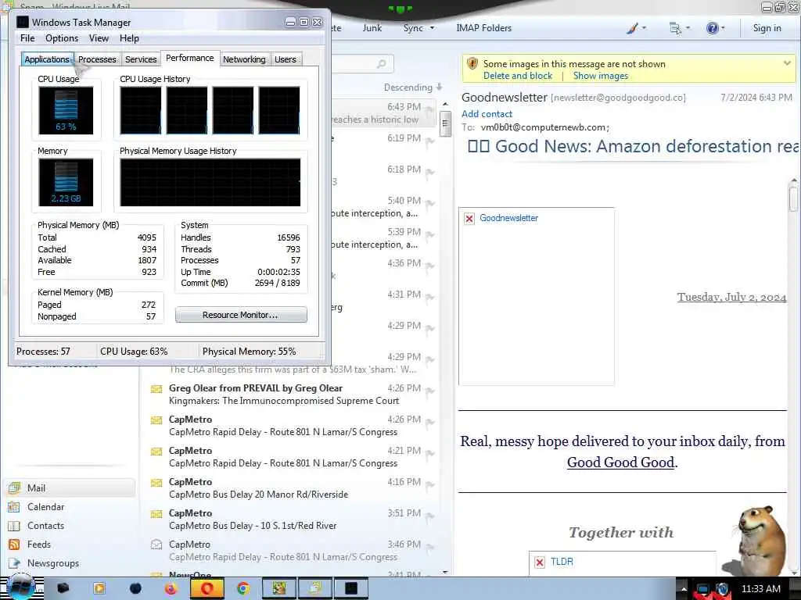Click the message list scrollbar thumb
The width and height of the screenshot is (801, 600).
(x=445, y=123)
